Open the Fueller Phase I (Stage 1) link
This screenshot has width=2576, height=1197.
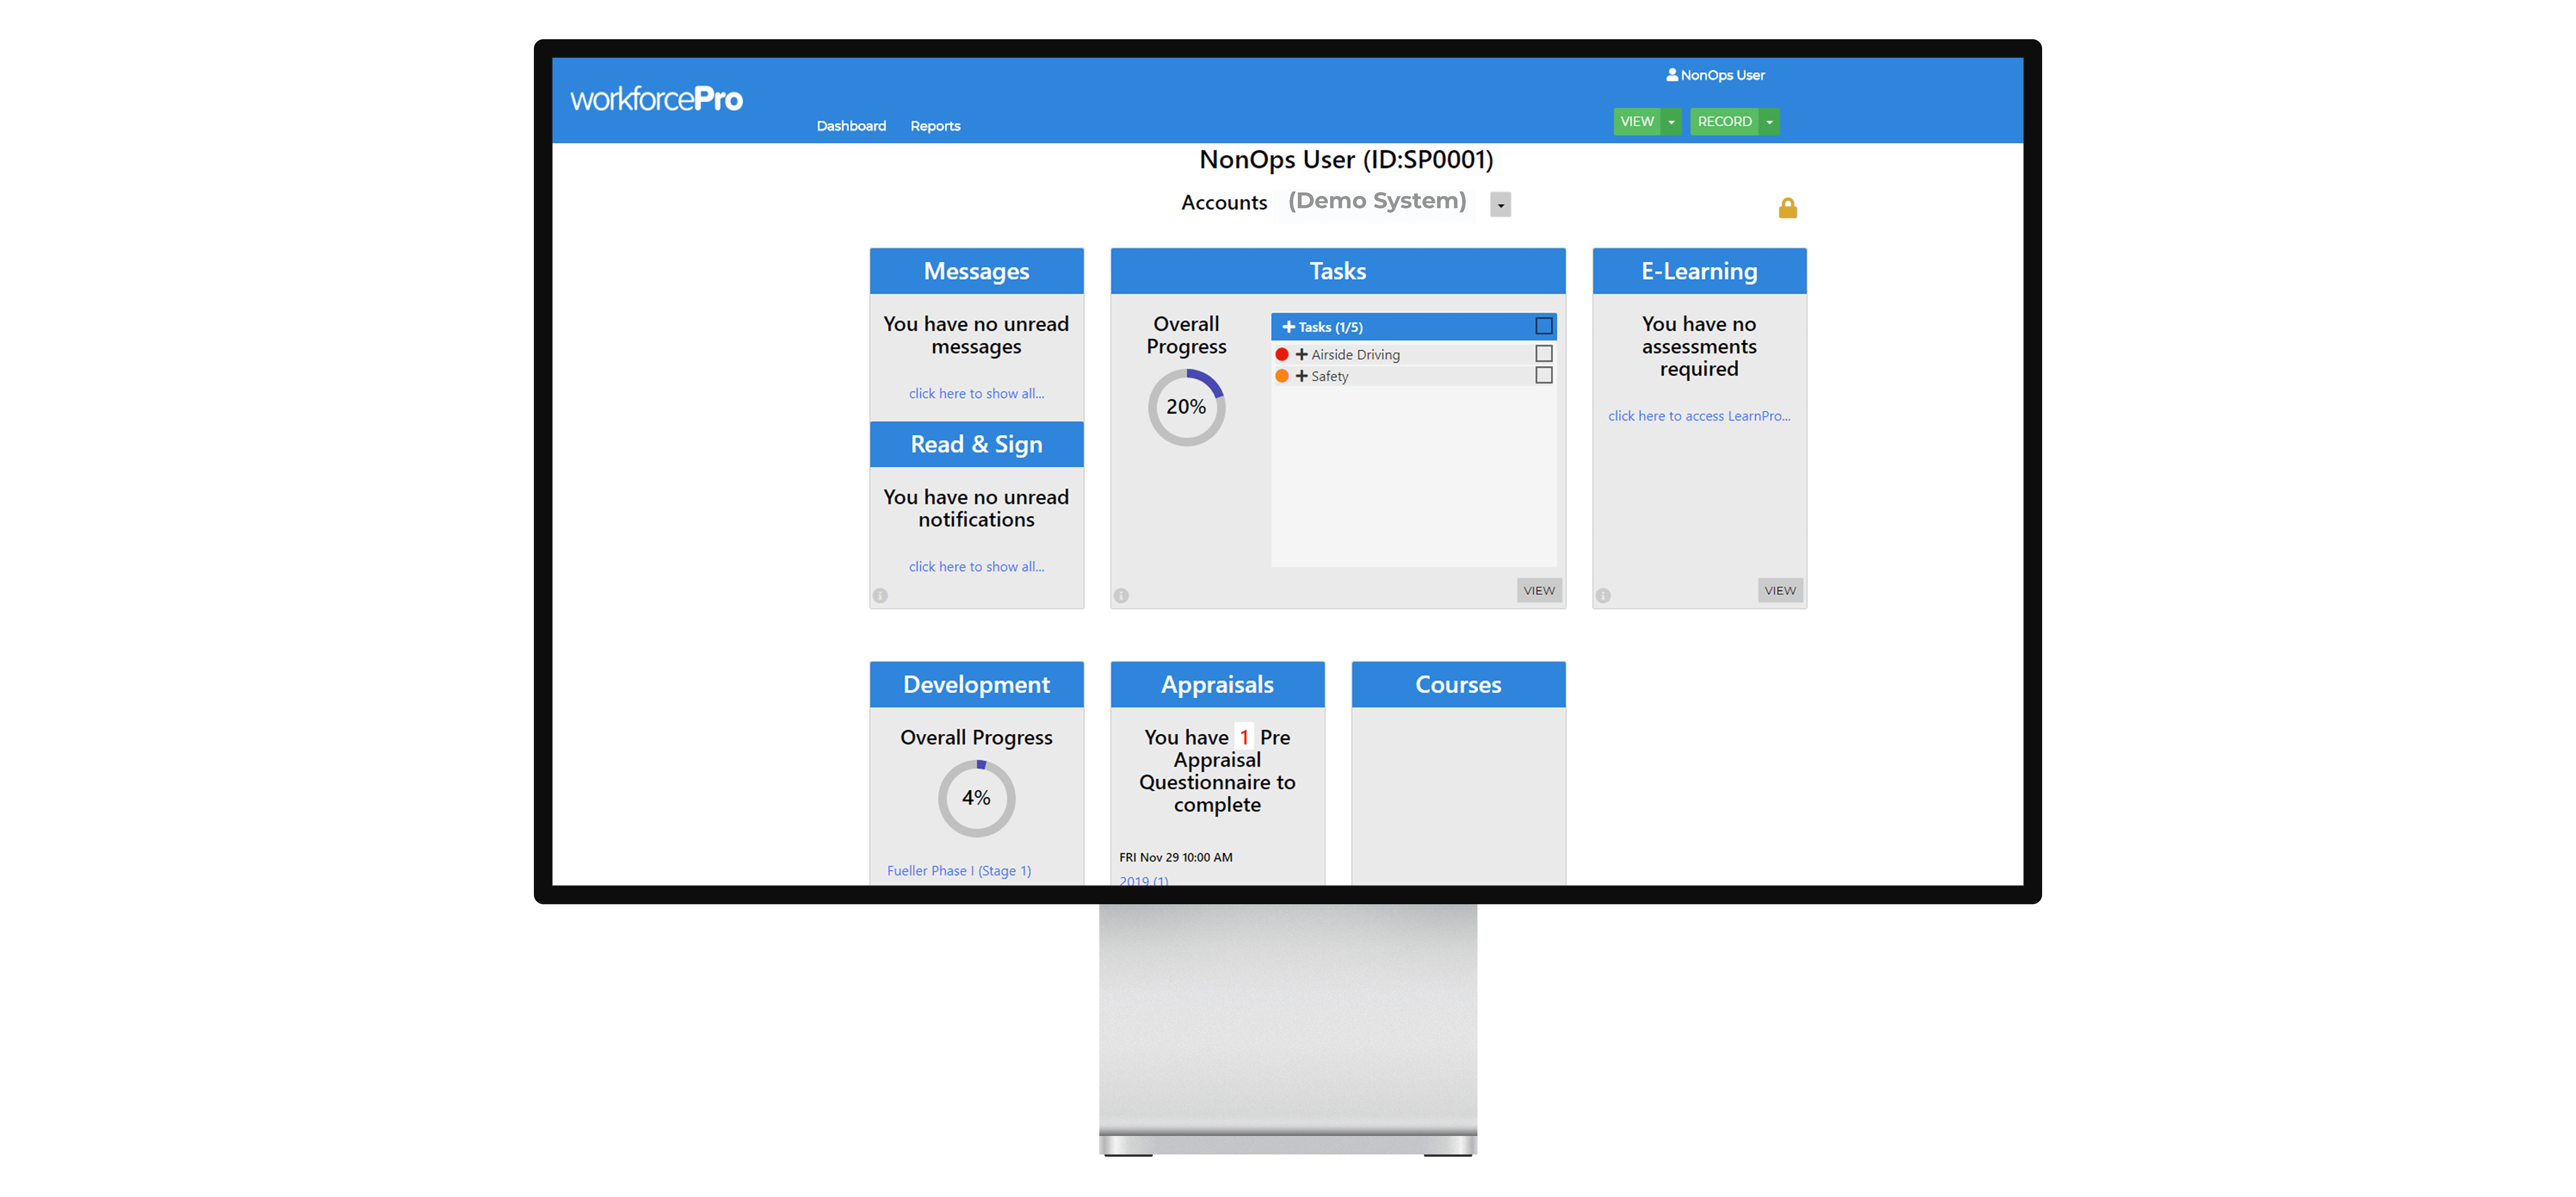pos(959,871)
